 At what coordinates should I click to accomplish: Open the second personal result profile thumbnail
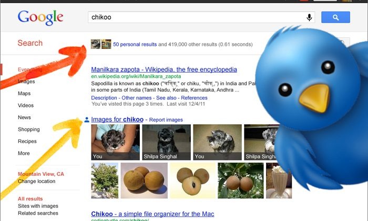click(106, 44)
